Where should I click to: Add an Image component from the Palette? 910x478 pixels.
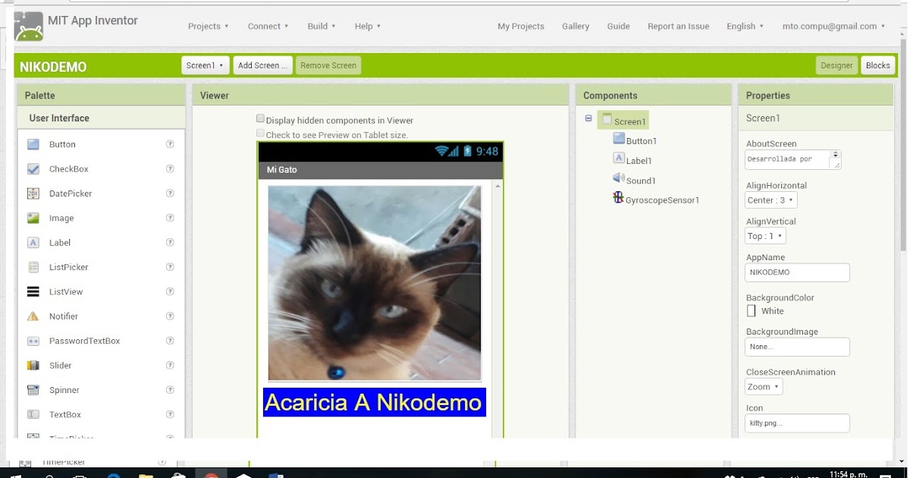click(x=61, y=218)
